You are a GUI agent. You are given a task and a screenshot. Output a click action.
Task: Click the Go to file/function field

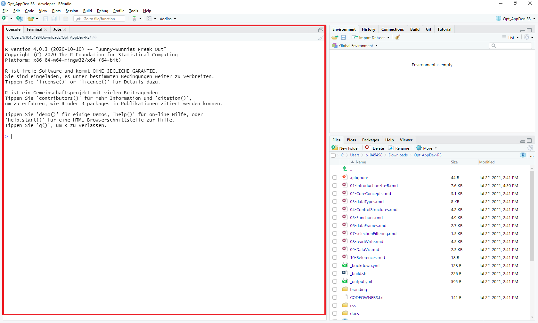(x=99, y=19)
